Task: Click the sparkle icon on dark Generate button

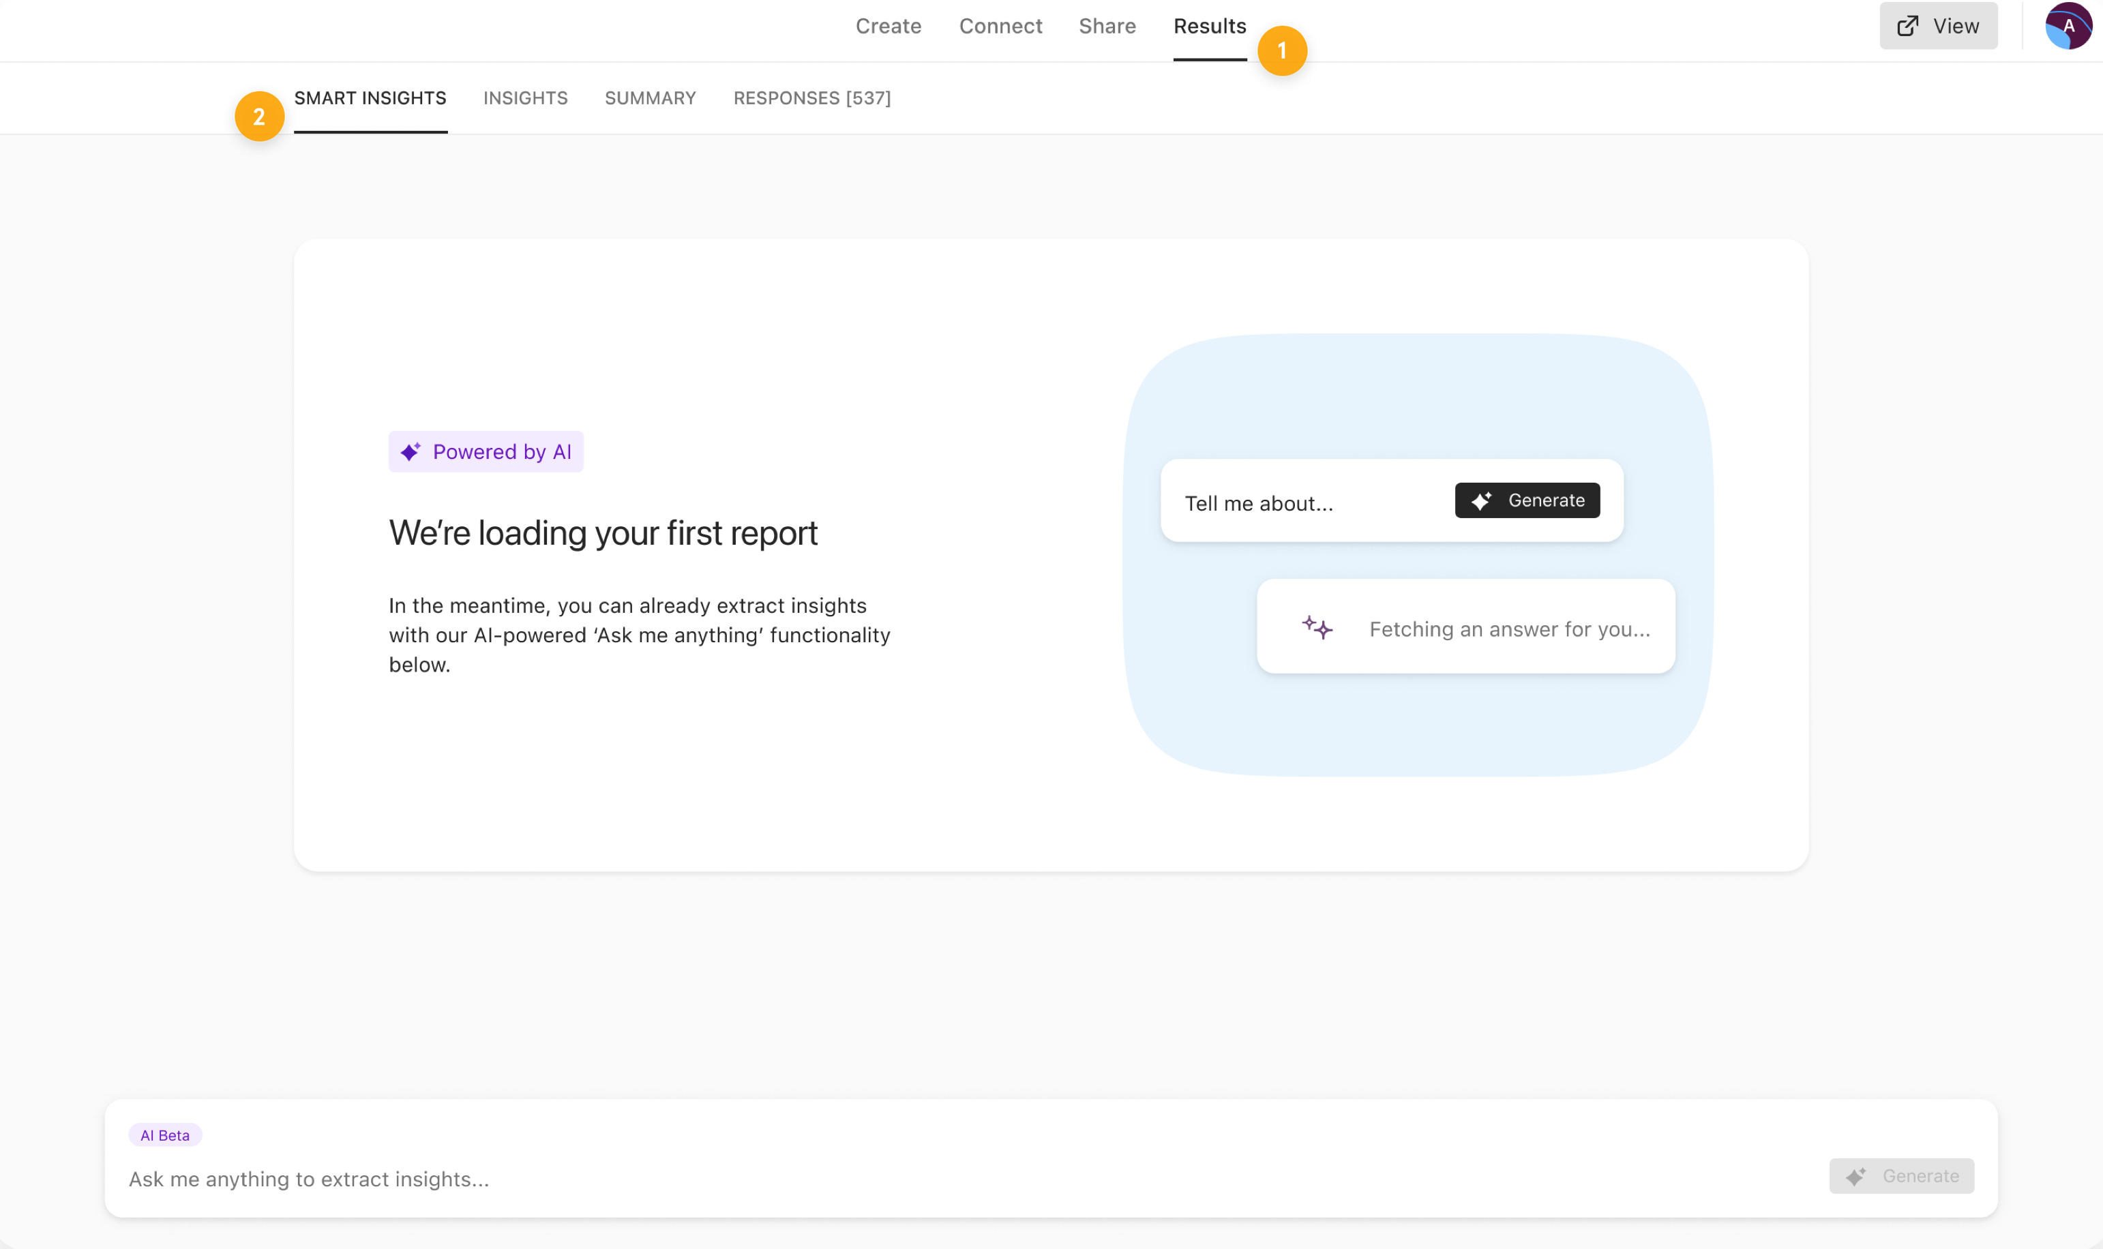Action: (x=1482, y=501)
